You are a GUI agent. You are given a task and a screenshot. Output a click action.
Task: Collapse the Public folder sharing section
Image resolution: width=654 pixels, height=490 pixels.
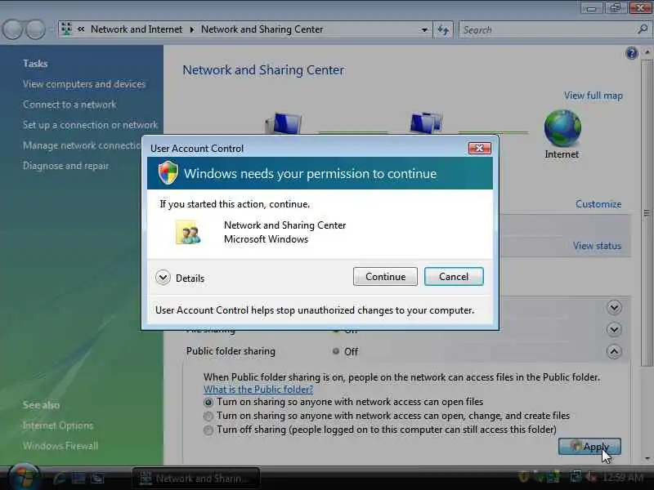tap(614, 352)
